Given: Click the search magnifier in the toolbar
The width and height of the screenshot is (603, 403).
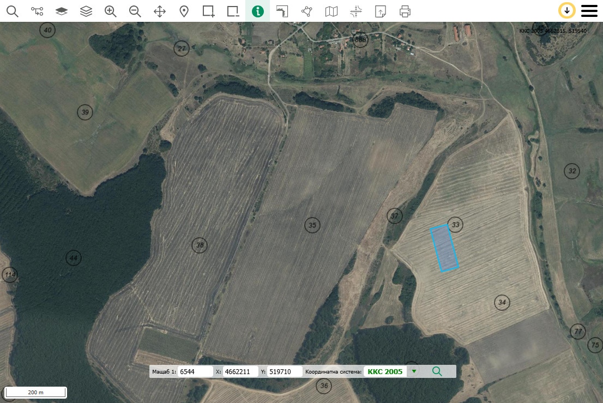Looking at the screenshot, I should click(x=12, y=11).
